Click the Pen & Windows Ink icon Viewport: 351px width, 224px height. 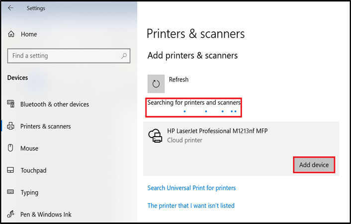(x=10, y=214)
